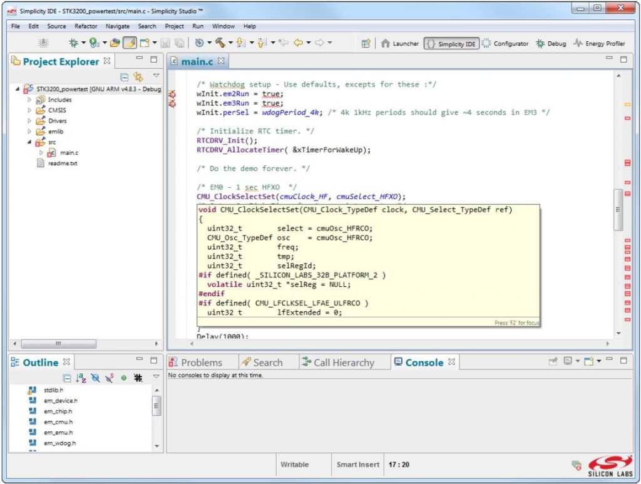641x484 pixels.
Task: Toggle Hide Fields in the Outline view
Action: click(95, 378)
